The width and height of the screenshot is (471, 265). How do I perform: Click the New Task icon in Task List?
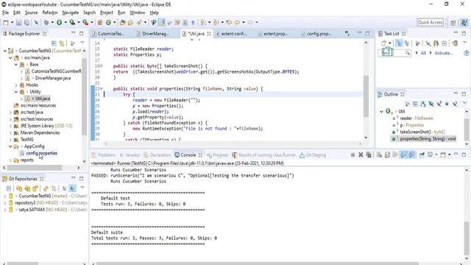pos(384,43)
